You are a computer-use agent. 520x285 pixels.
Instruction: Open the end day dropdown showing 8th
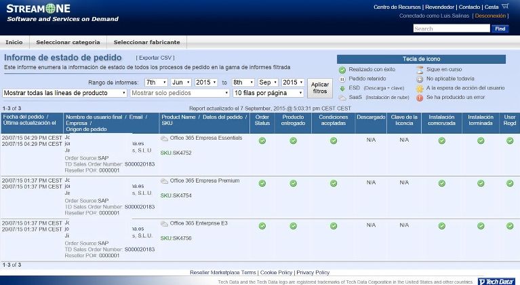[243, 82]
